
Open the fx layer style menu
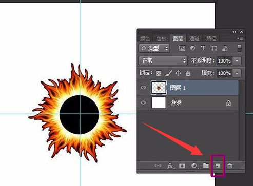pos(171,166)
